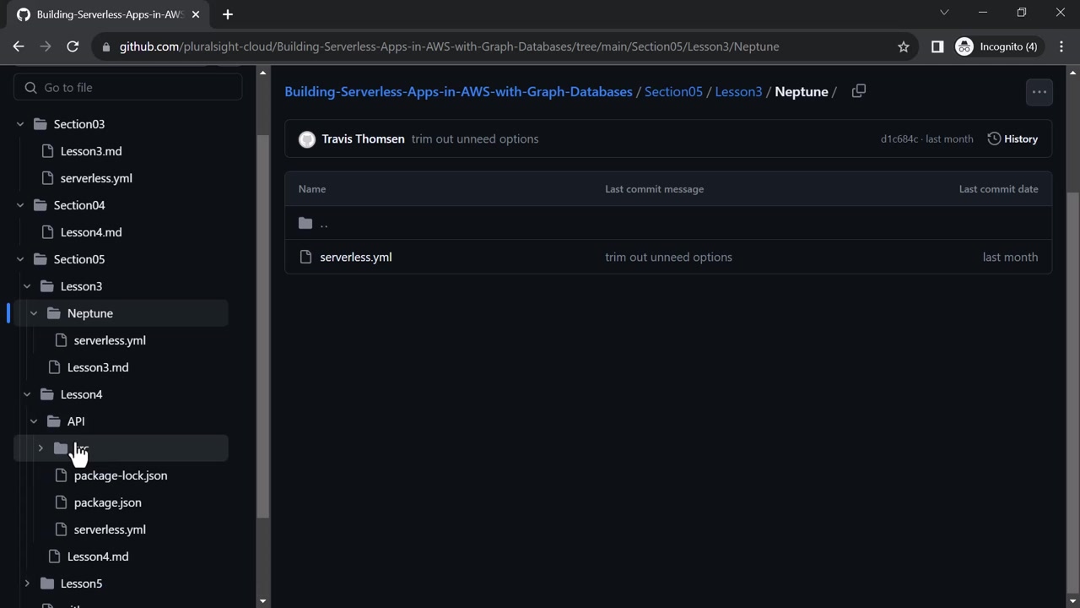Collapse the Lesson4 folder in tree
1080x608 pixels.
(27, 394)
